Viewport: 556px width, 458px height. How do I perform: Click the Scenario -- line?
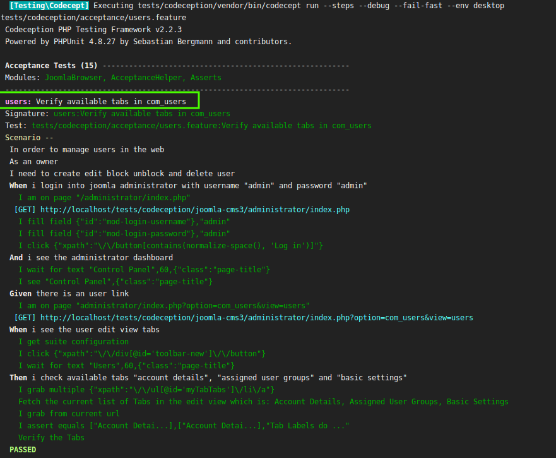tap(29, 138)
